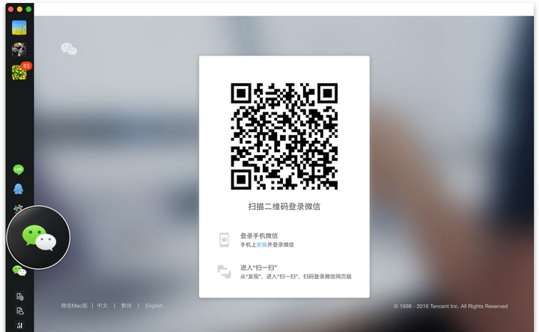Click the QR code to log in
The height and width of the screenshot is (332, 539).
click(284, 136)
